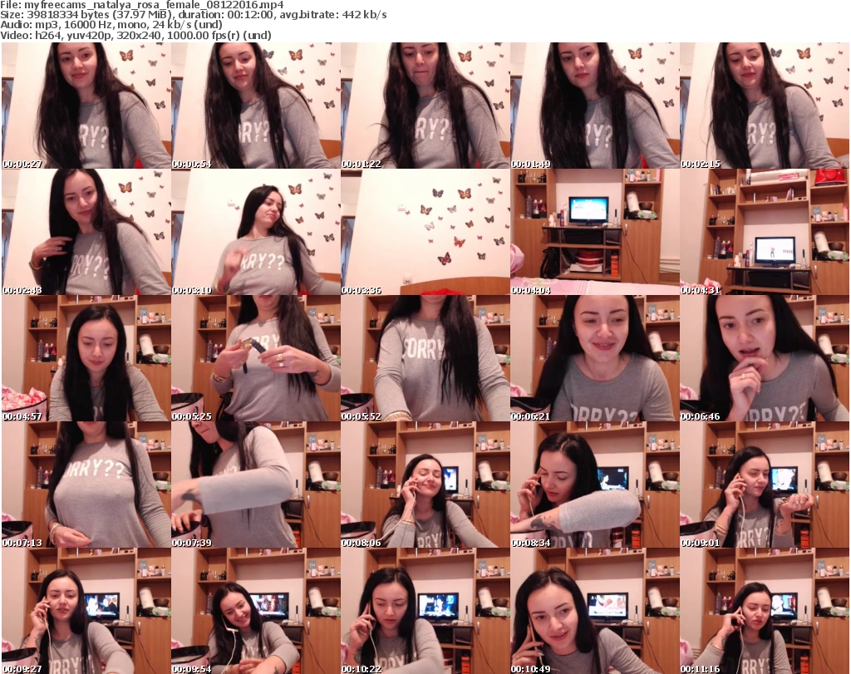Select the thumbnail frame at 00:08:34
The width and height of the screenshot is (851, 674).
(595, 485)
